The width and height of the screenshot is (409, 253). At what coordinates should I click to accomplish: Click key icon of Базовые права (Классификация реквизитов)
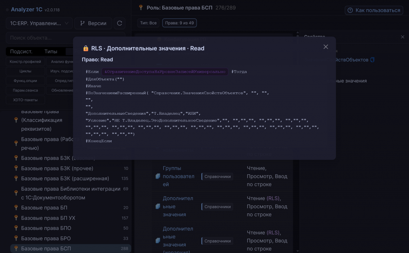16,120
